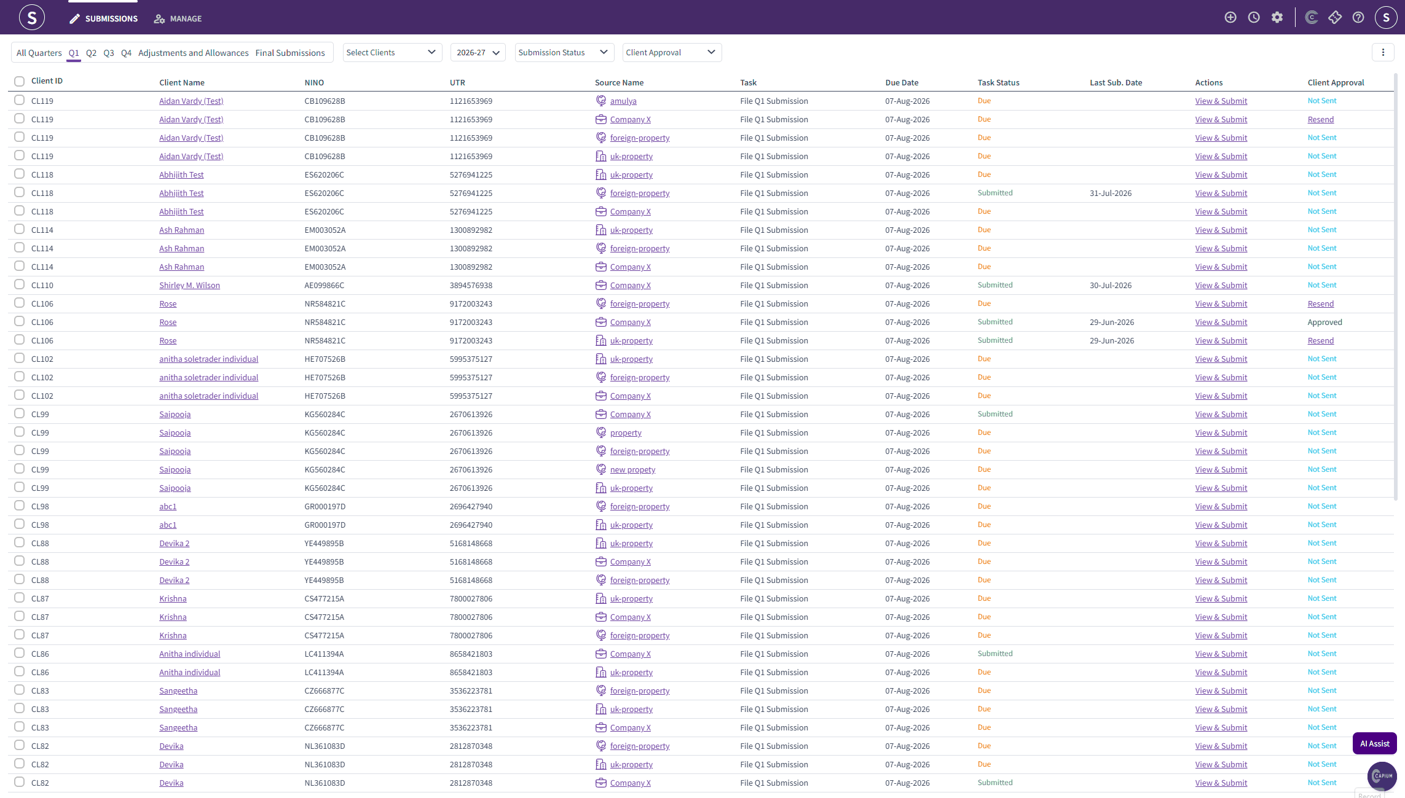Tick the checkbox for the amulya source row
The image size is (1405, 798).
pos(19,100)
